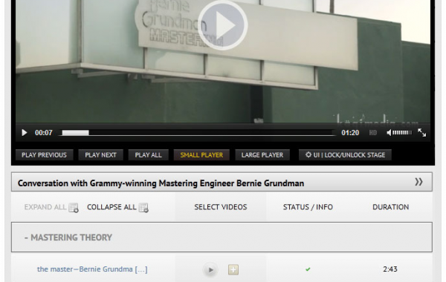Click the PLAY ALL button
This screenshot has width=446, height=282.
pyautogui.click(x=148, y=155)
